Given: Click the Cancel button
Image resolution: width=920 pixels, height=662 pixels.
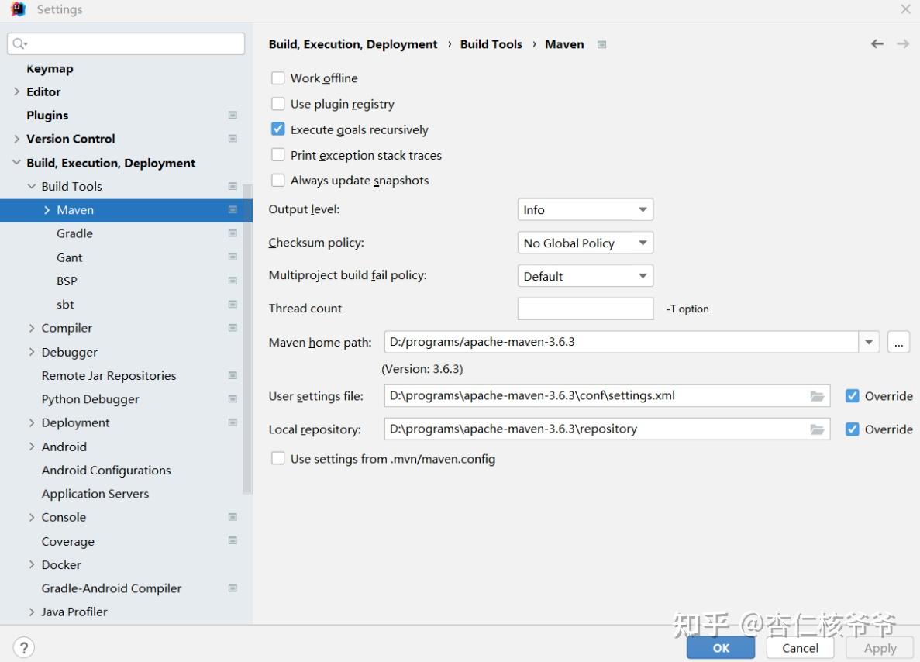Looking at the screenshot, I should (800, 648).
